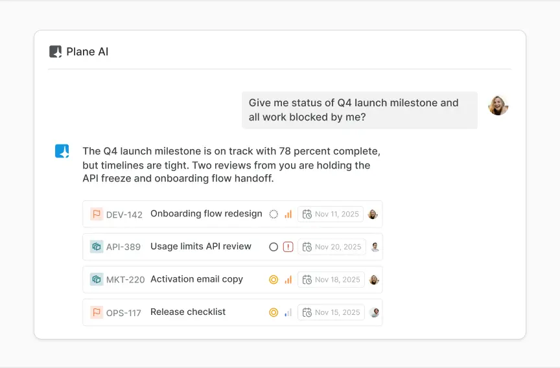Open the Nov 20, 2025 due date picker
Screen dimensions: 560x368
332,247
